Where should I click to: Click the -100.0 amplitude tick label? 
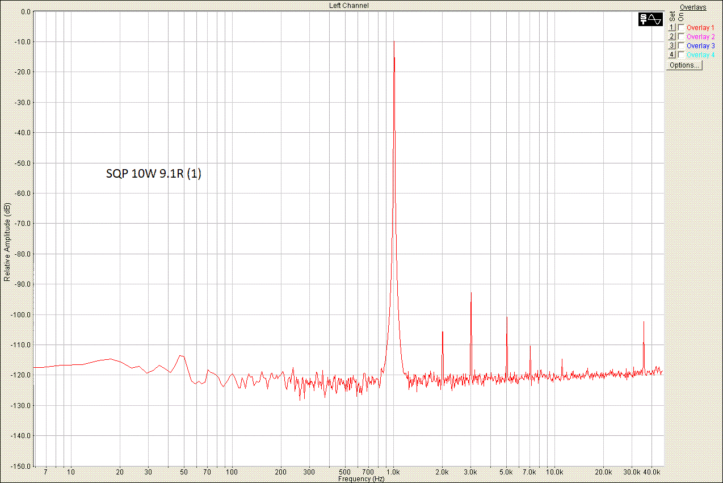[22, 314]
